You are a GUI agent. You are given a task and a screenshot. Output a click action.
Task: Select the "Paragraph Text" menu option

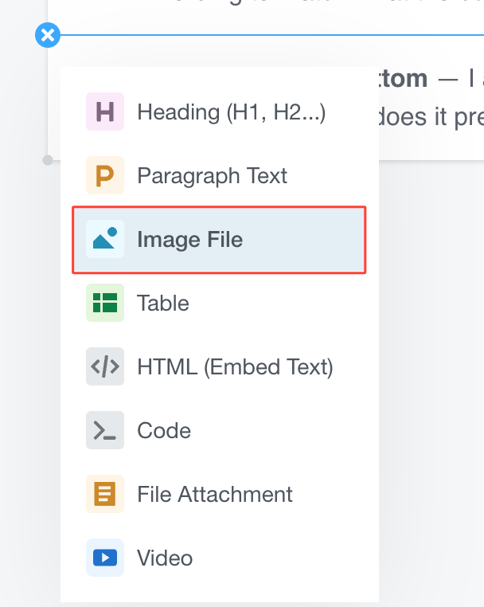[212, 175]
